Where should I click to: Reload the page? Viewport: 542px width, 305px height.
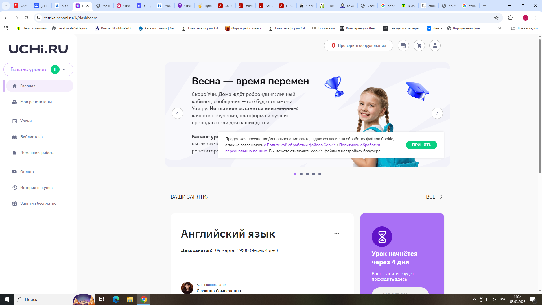[x=27, y=18]
